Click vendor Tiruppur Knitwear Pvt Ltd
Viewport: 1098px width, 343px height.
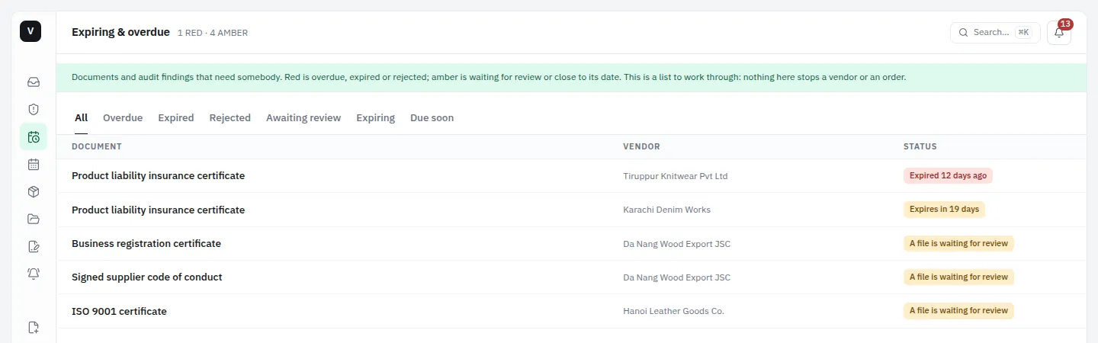pyautogui.click(x=676, y=176)
